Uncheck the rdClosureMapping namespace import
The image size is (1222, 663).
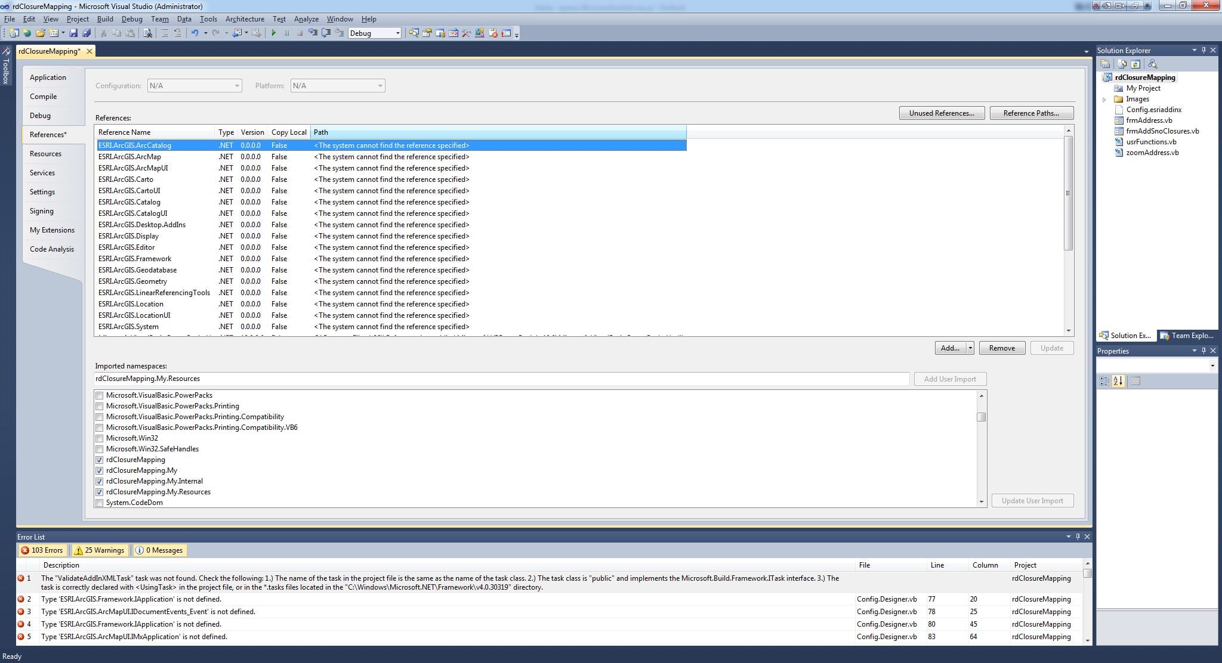point(100,460)
